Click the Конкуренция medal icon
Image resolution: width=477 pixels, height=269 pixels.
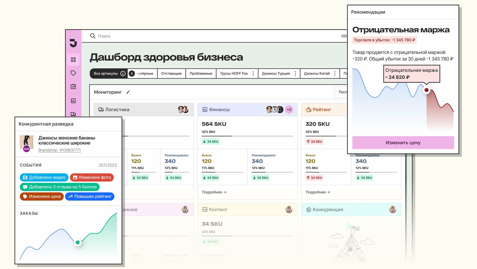click(309, 209)
